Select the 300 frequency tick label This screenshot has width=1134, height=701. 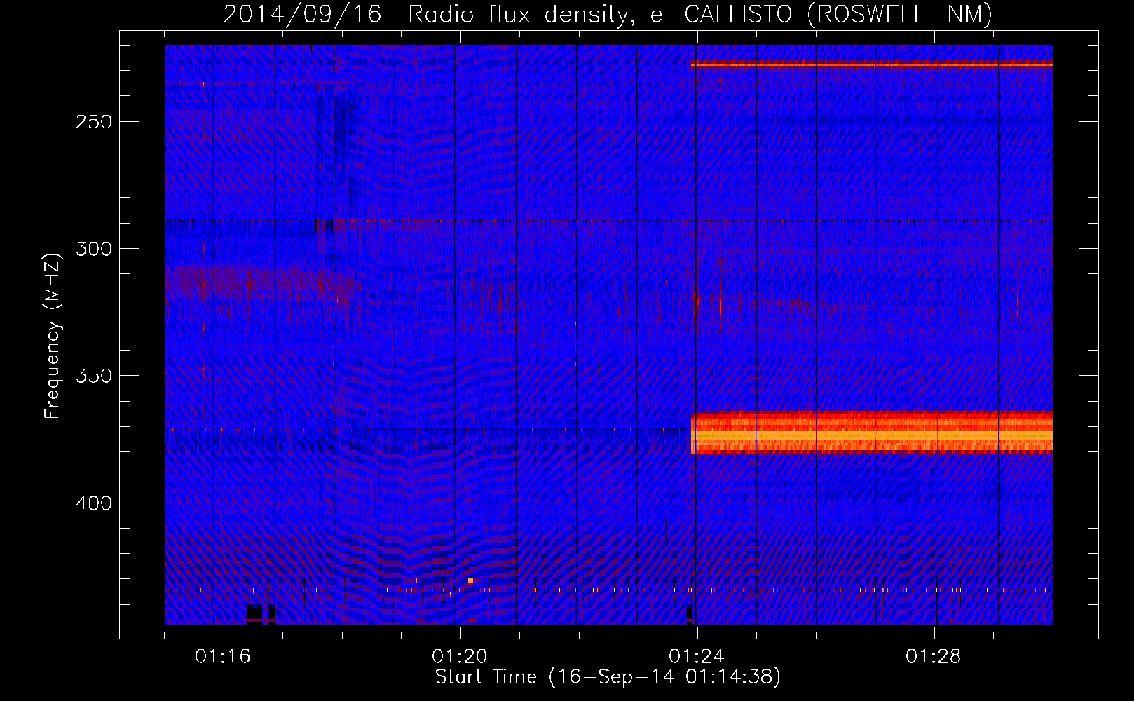coord(94,249)
